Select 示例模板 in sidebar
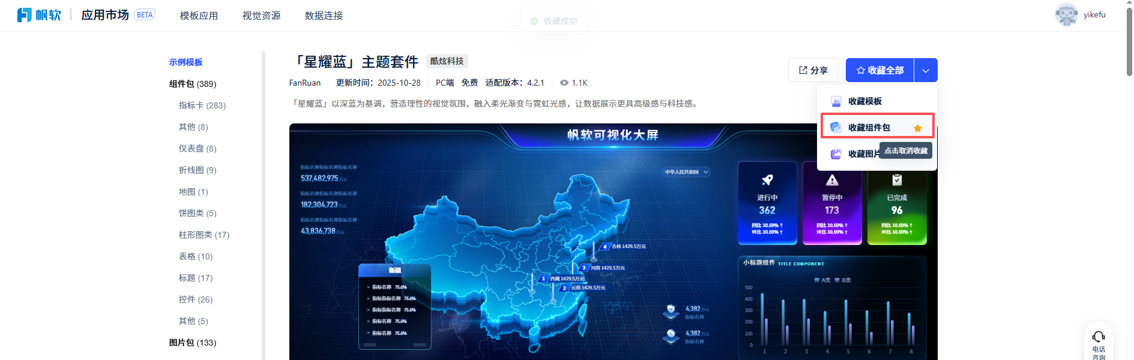 click(x=185, y=62)
